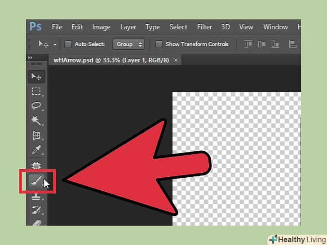Open the Type menu
The width and height of the screenshot is (327, 245).
pos(153,27)
